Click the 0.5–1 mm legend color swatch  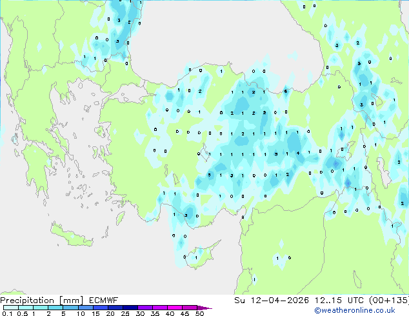[26, 308]
